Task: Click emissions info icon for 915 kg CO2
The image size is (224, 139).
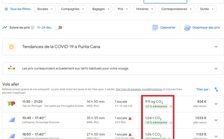Action: 171,106
